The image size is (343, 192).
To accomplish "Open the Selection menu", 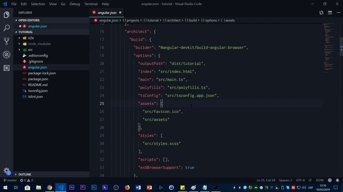I will (x=38, y=4).
